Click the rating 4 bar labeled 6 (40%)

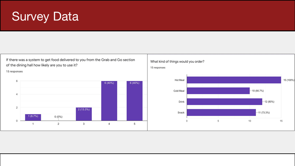coord(109,101)
